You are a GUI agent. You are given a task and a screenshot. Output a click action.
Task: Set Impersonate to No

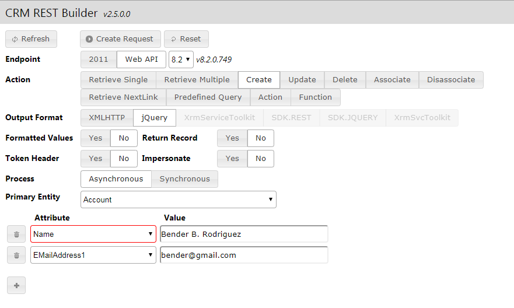(261, 158)
